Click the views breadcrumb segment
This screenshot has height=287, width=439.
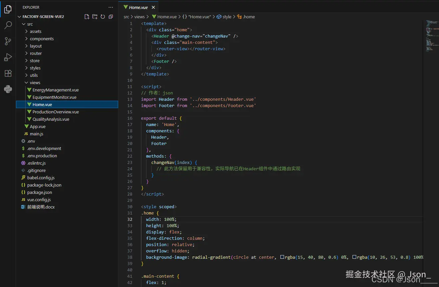139,17
